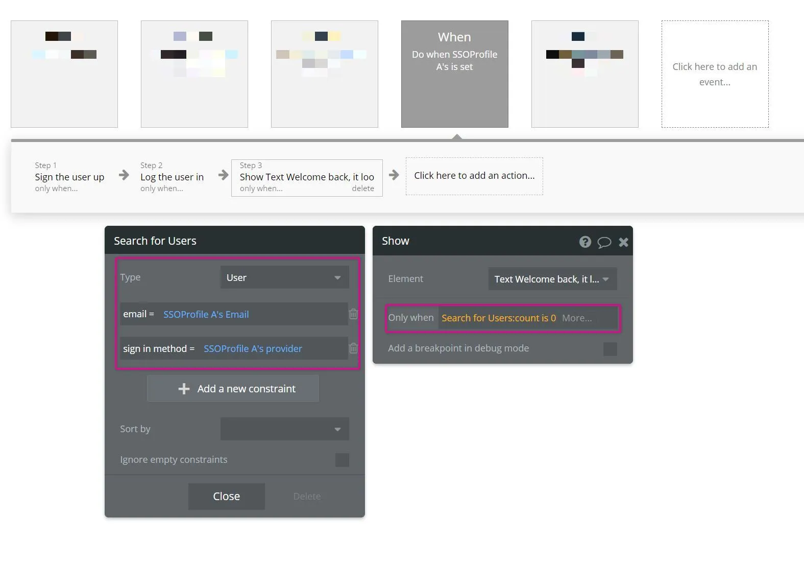Viewport: 804px width, 565px height.
Task: Open the Type dropdown set to User
Action: [284, 277]
